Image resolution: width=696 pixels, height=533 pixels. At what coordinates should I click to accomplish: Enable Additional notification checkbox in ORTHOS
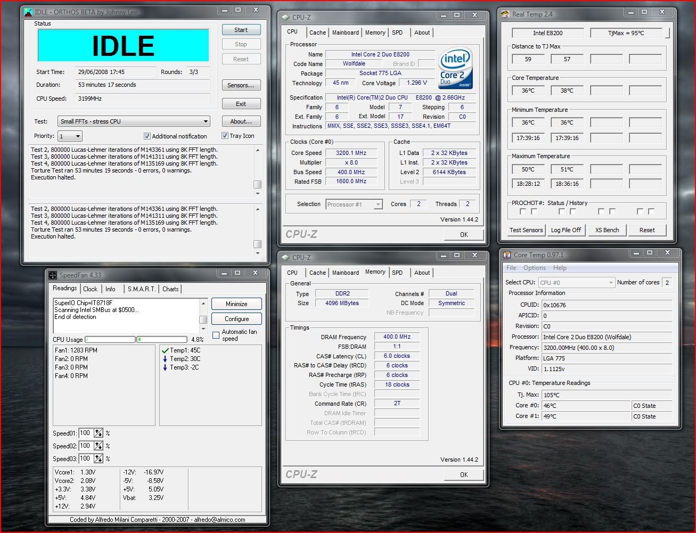pos(148,136)
